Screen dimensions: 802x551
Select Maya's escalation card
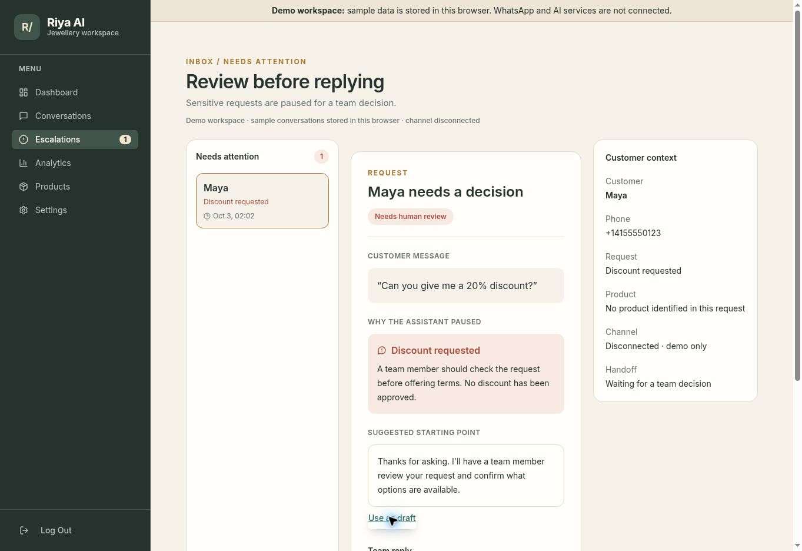click(262, 201)
